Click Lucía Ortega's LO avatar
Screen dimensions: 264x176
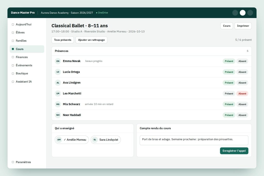pos(58,72)
